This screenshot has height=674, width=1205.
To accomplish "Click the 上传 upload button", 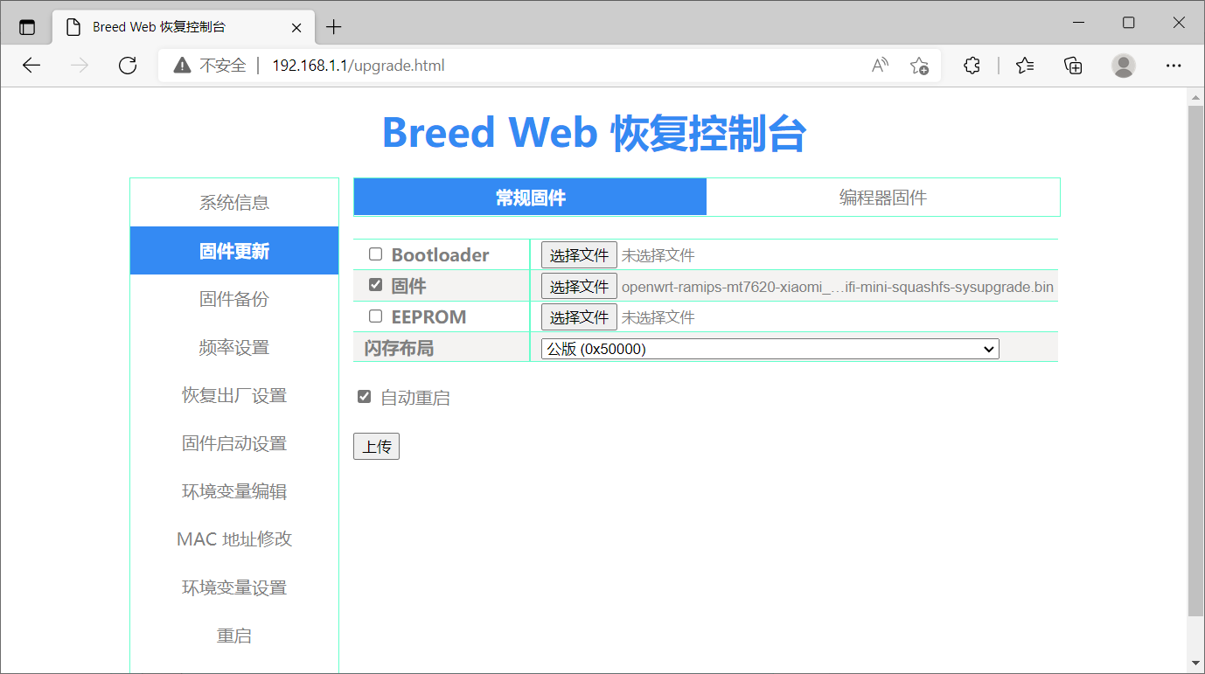I will click(376, 447).
